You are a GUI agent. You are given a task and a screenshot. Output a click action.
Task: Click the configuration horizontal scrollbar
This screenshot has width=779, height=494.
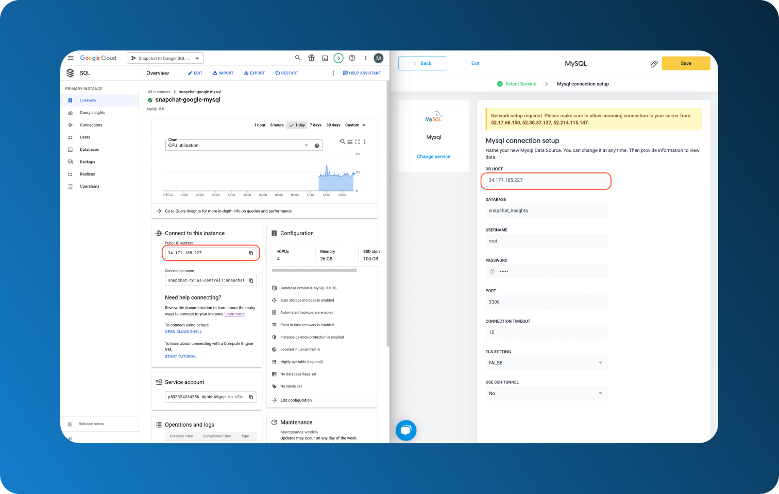click(x=314, y=270)
